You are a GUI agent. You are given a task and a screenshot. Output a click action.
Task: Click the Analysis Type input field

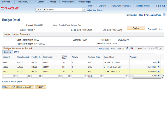click(94, 76)
